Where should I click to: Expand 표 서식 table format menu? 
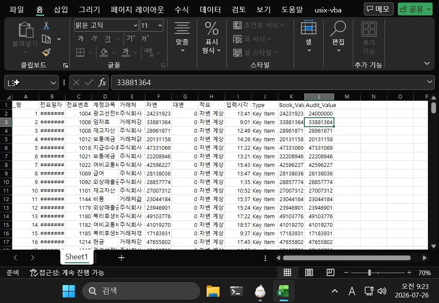tap(252, 39)
